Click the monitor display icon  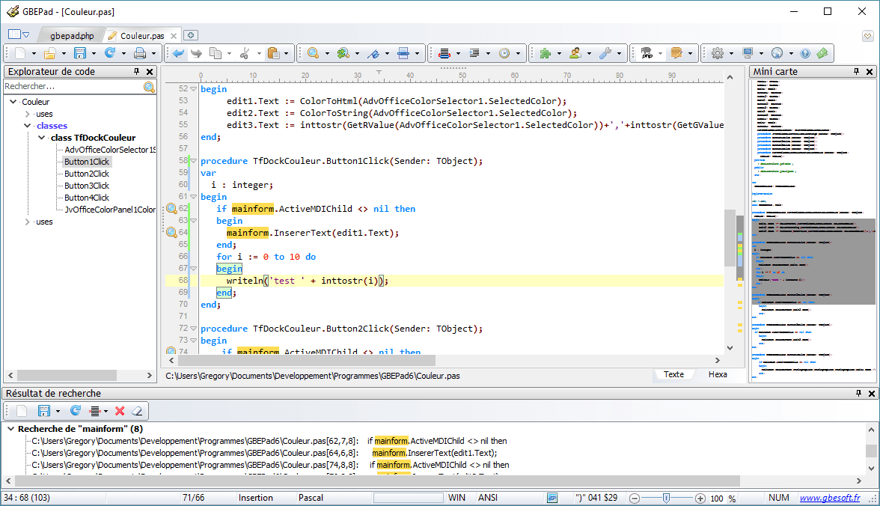(x=748, y=53)
